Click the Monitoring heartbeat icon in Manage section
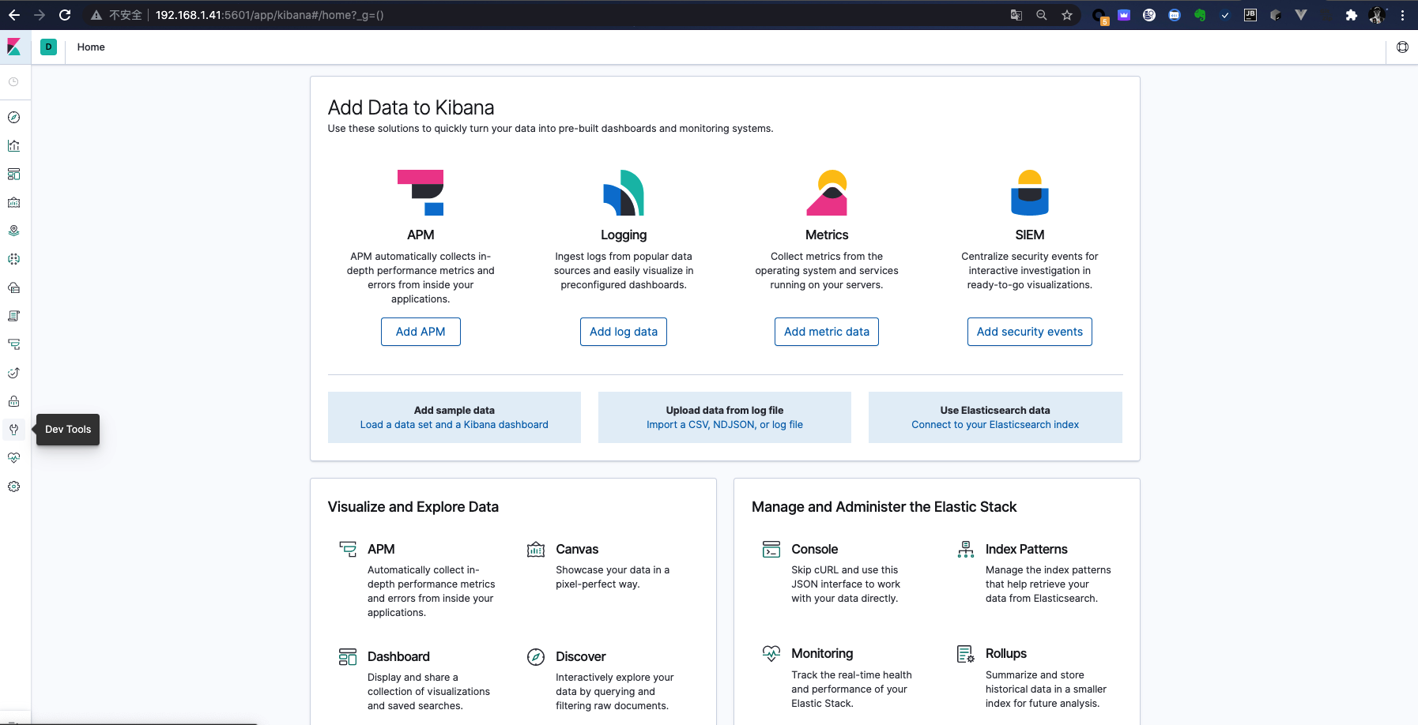The height and width of the screenshot is (725, 1418). 771,653
